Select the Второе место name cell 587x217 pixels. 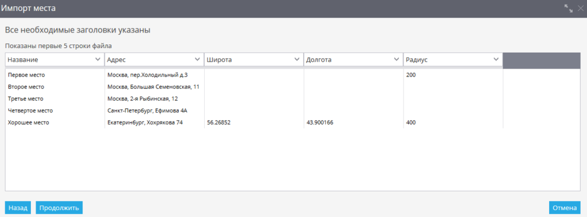point(55,87)
